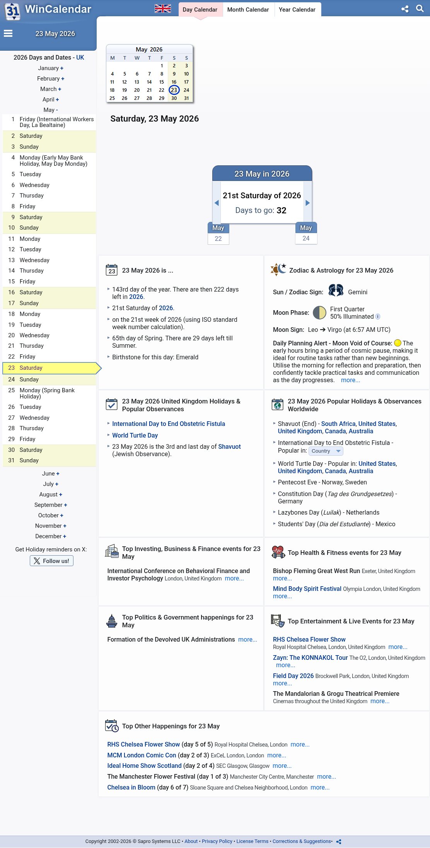This screenshot has width=430, height=848.
Task: Click the calendar 23 date icon
Action: pyautogui.click(x=112, y=270)
